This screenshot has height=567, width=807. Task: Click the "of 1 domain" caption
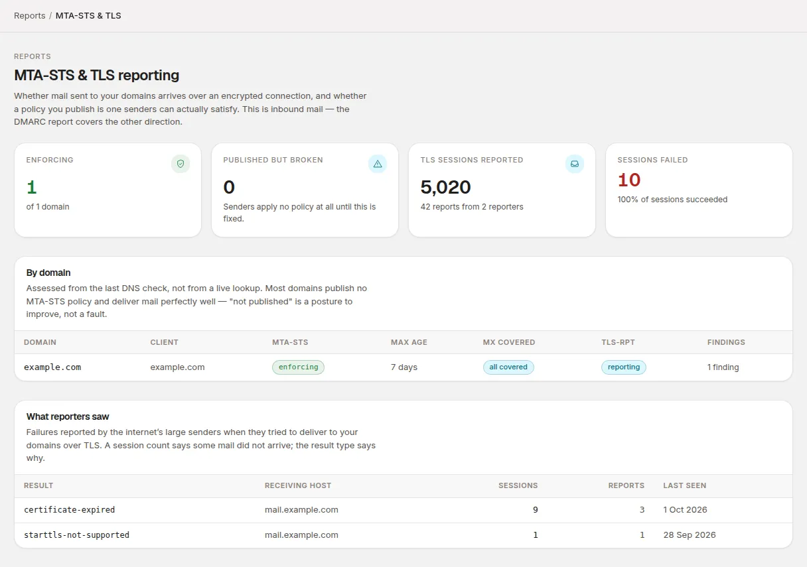pos(48,207)
